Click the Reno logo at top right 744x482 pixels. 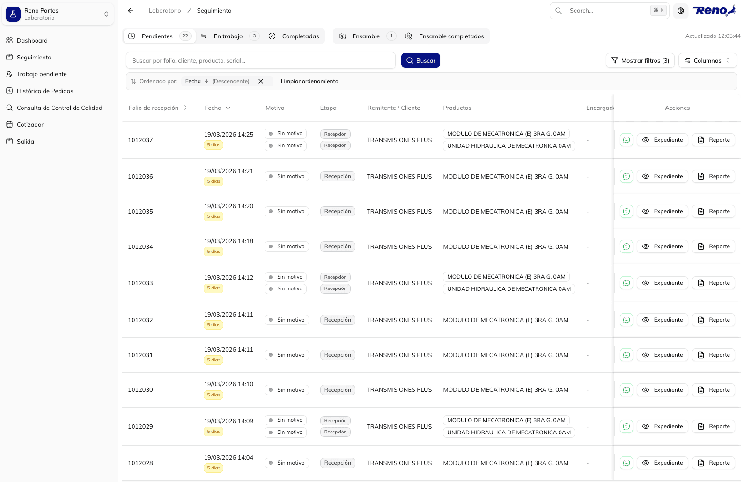pyautogui.click(x=714, y=11)
